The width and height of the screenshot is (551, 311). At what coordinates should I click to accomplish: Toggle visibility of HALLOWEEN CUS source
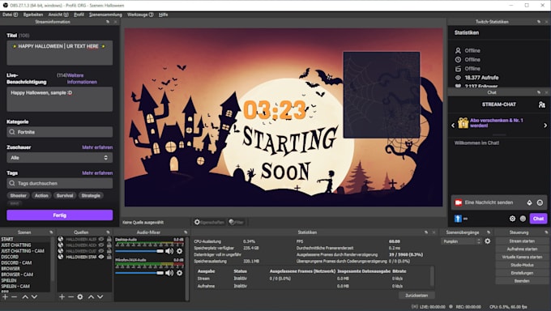coord(101,251)
